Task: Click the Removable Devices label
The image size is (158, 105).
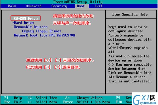Action: (x=31, y=27)
